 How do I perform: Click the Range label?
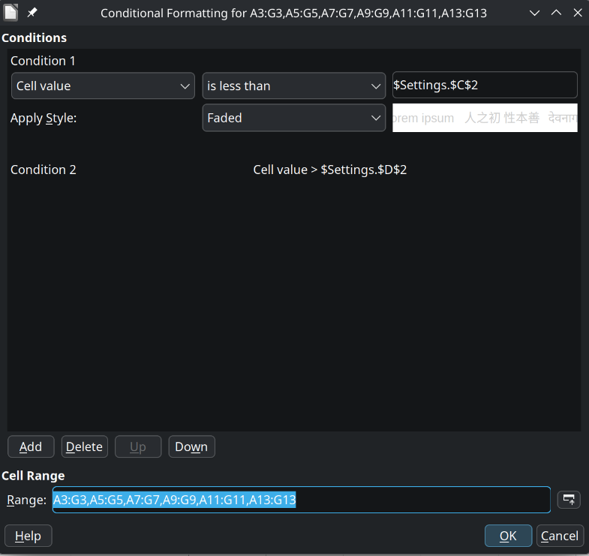tap(27, 500)
